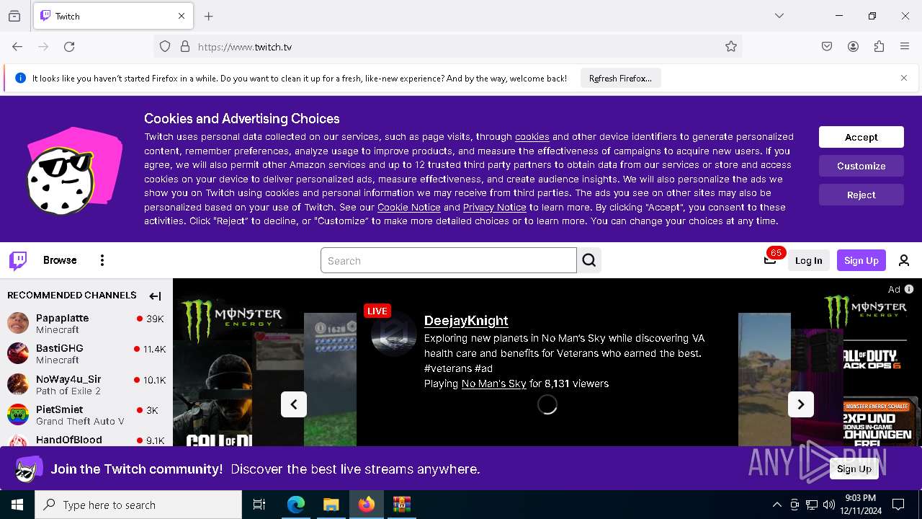Click Papaplatte's channel avatar

[18, 323]
